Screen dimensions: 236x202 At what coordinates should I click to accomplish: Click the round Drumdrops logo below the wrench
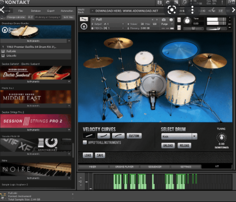(x=84, y=26)
